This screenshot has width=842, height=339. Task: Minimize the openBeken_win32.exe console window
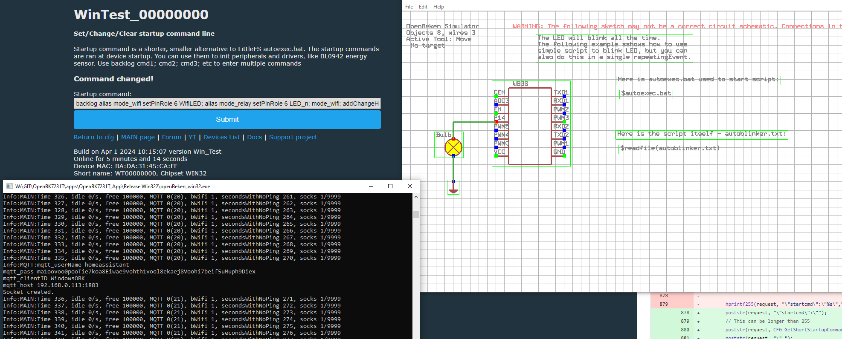pyautogui.click(x=371, y=186)
